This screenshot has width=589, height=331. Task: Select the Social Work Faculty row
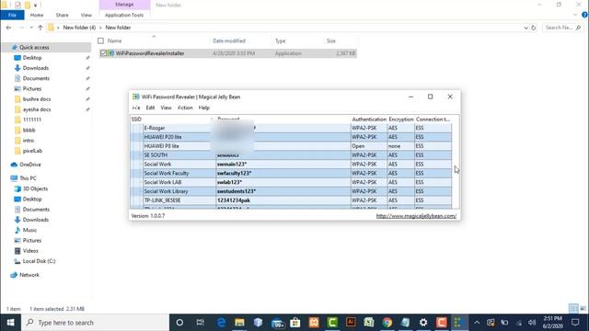coord(291,173)
